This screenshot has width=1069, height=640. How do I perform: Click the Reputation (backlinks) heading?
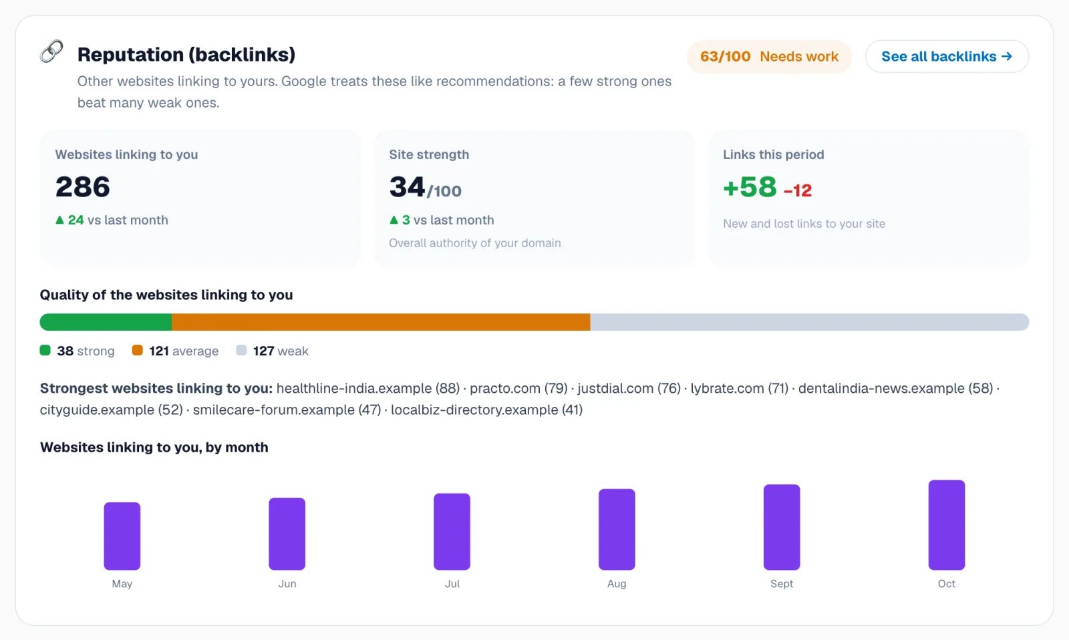(x=186, y=54)
